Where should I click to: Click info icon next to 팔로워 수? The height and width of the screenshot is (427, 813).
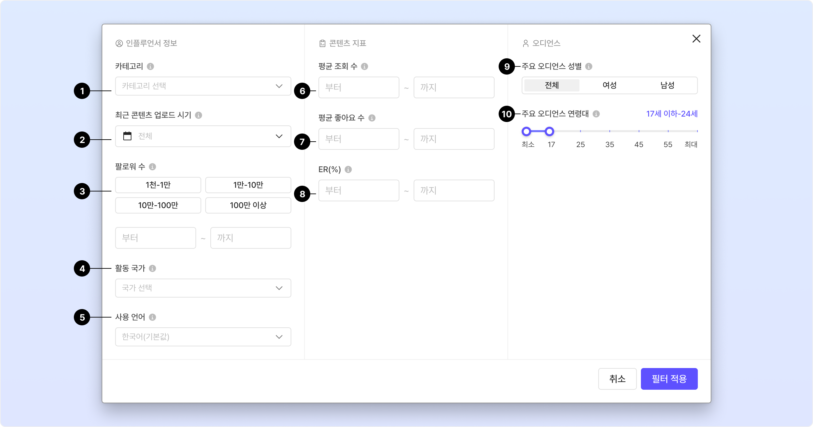tap(152, 167)
